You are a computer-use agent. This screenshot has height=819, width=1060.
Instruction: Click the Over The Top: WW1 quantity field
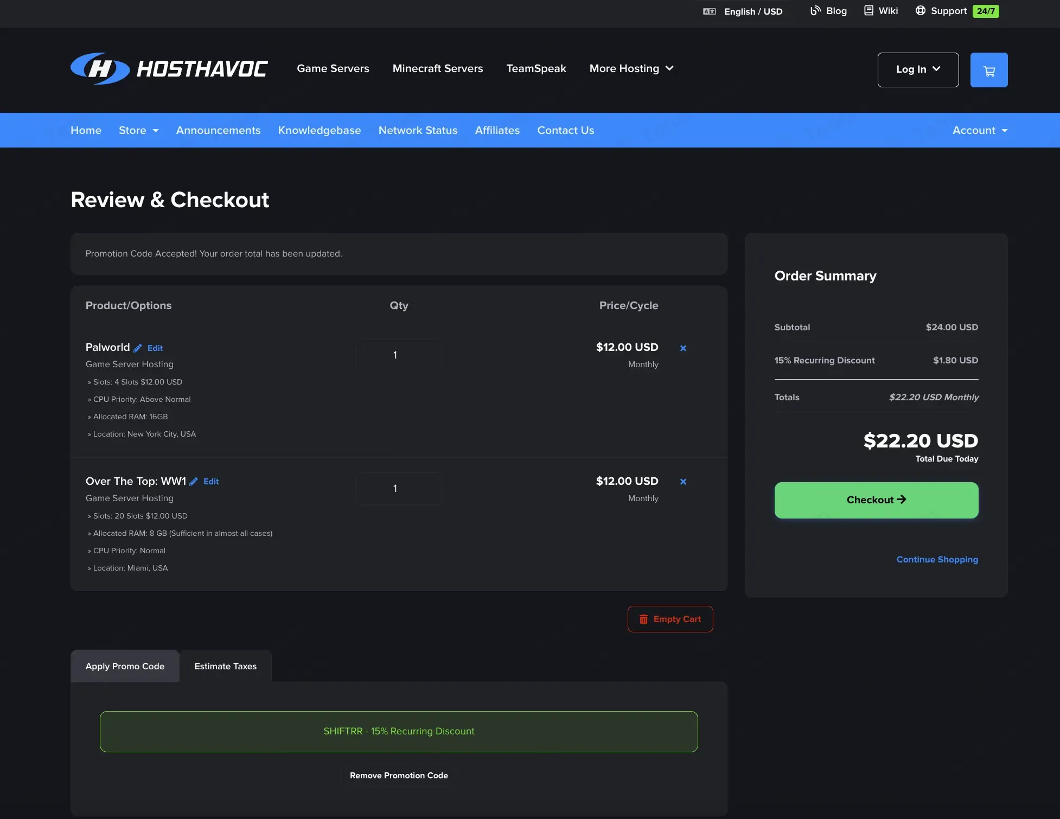click(399, 489)
